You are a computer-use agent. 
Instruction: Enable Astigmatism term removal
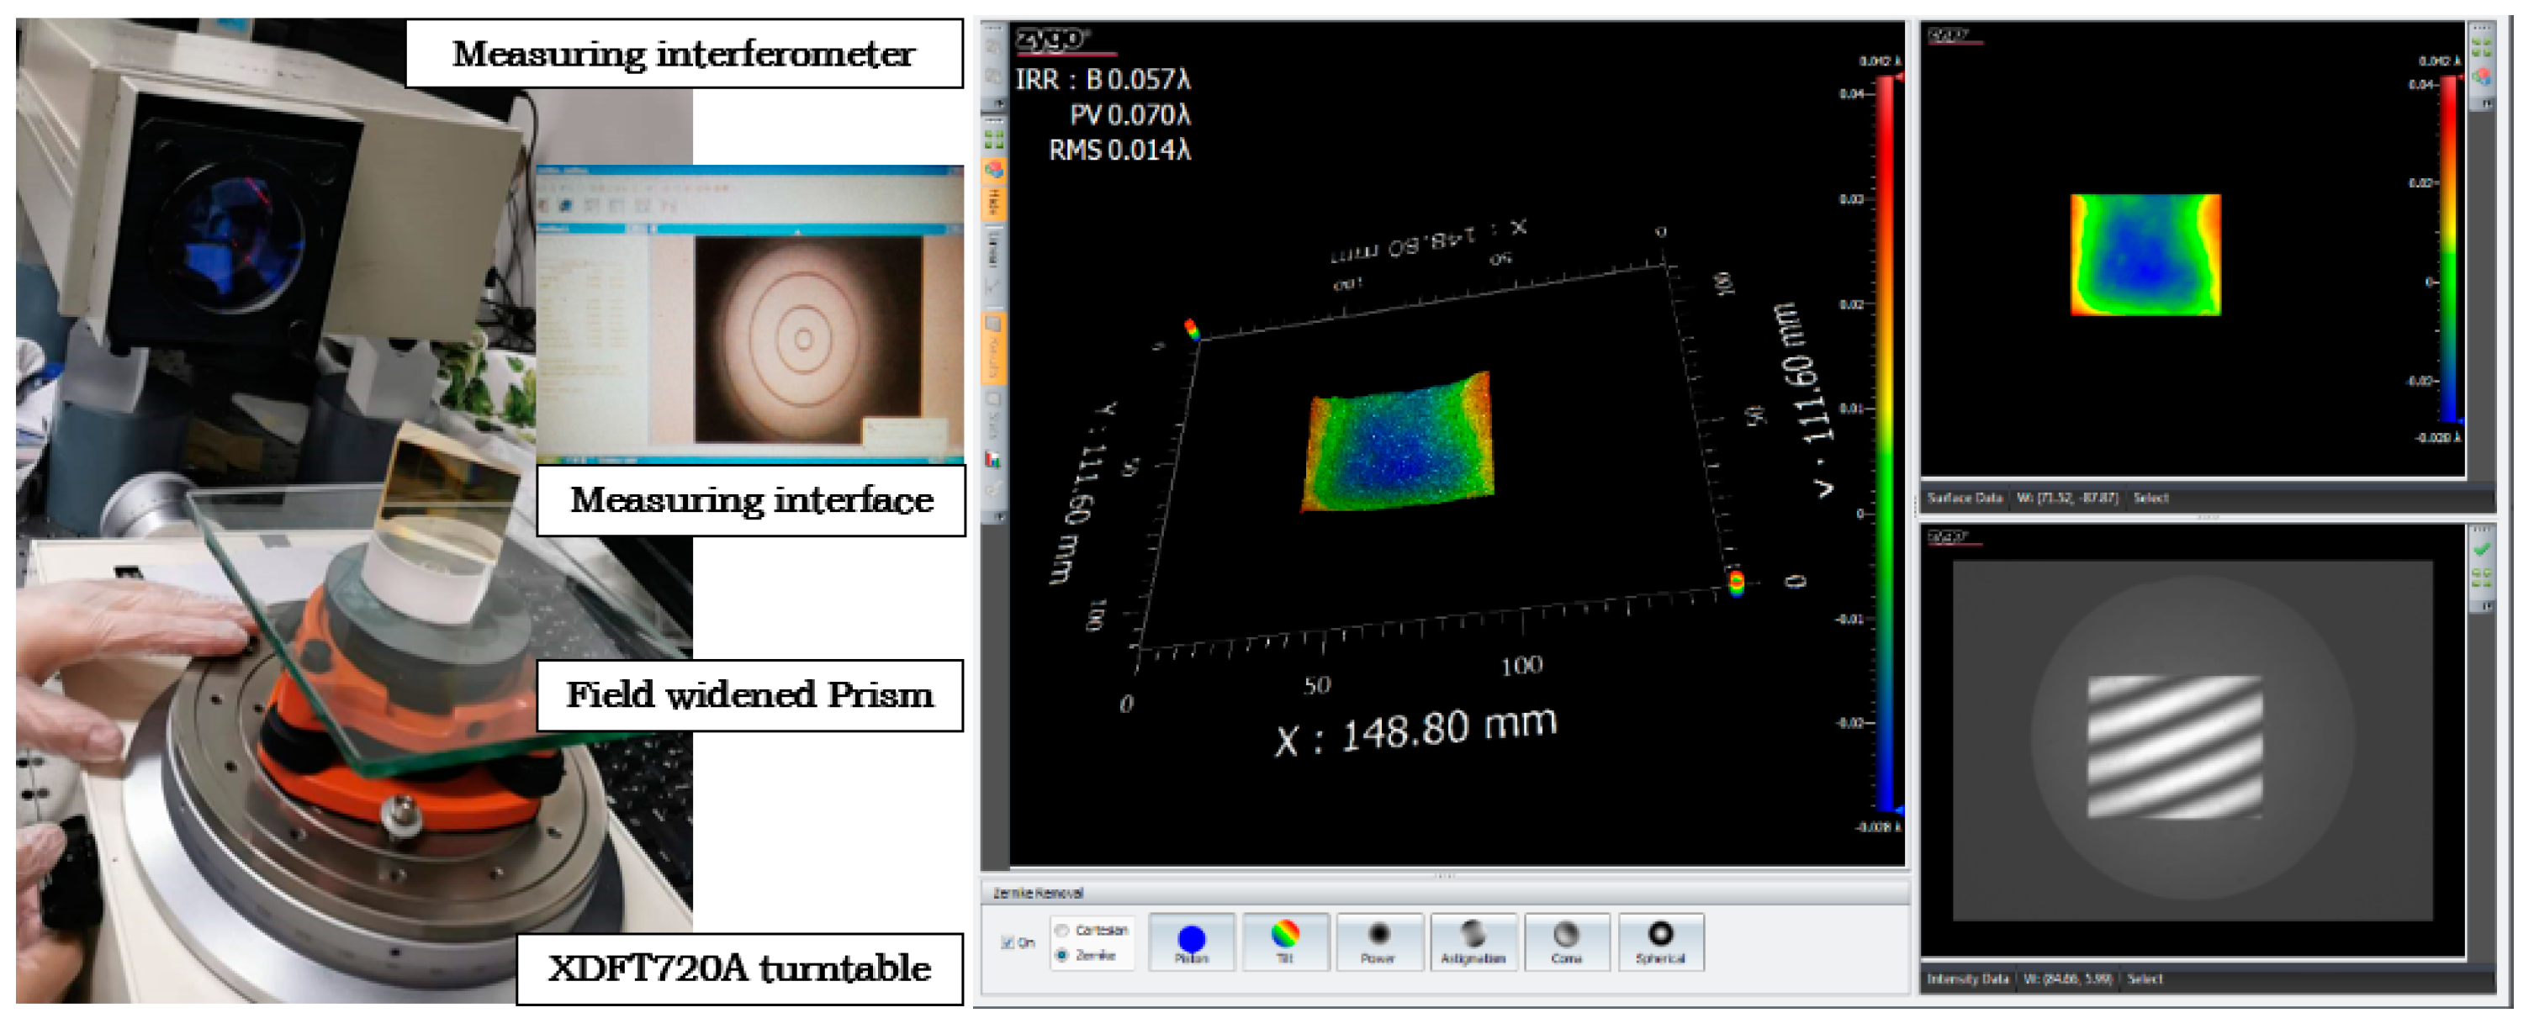(1473, 942)
